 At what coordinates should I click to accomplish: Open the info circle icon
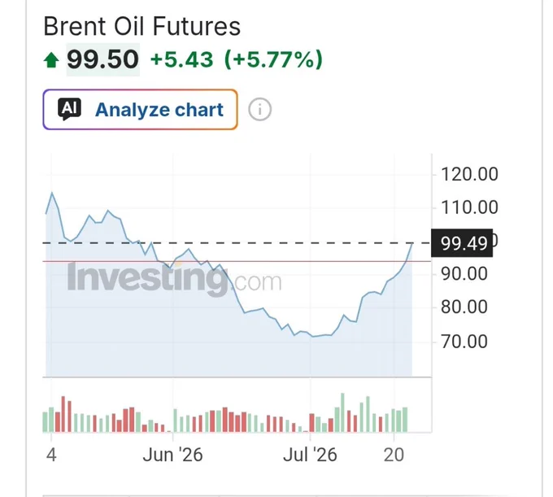[x=259, y=109]
